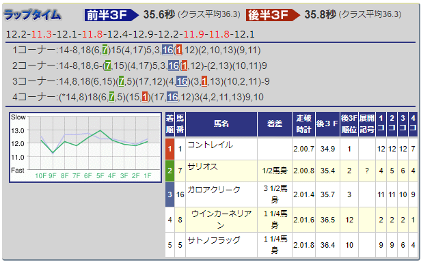Screen dimensions: 421x262
Task: Click red lap time 11.3
Action: [41, 34]
